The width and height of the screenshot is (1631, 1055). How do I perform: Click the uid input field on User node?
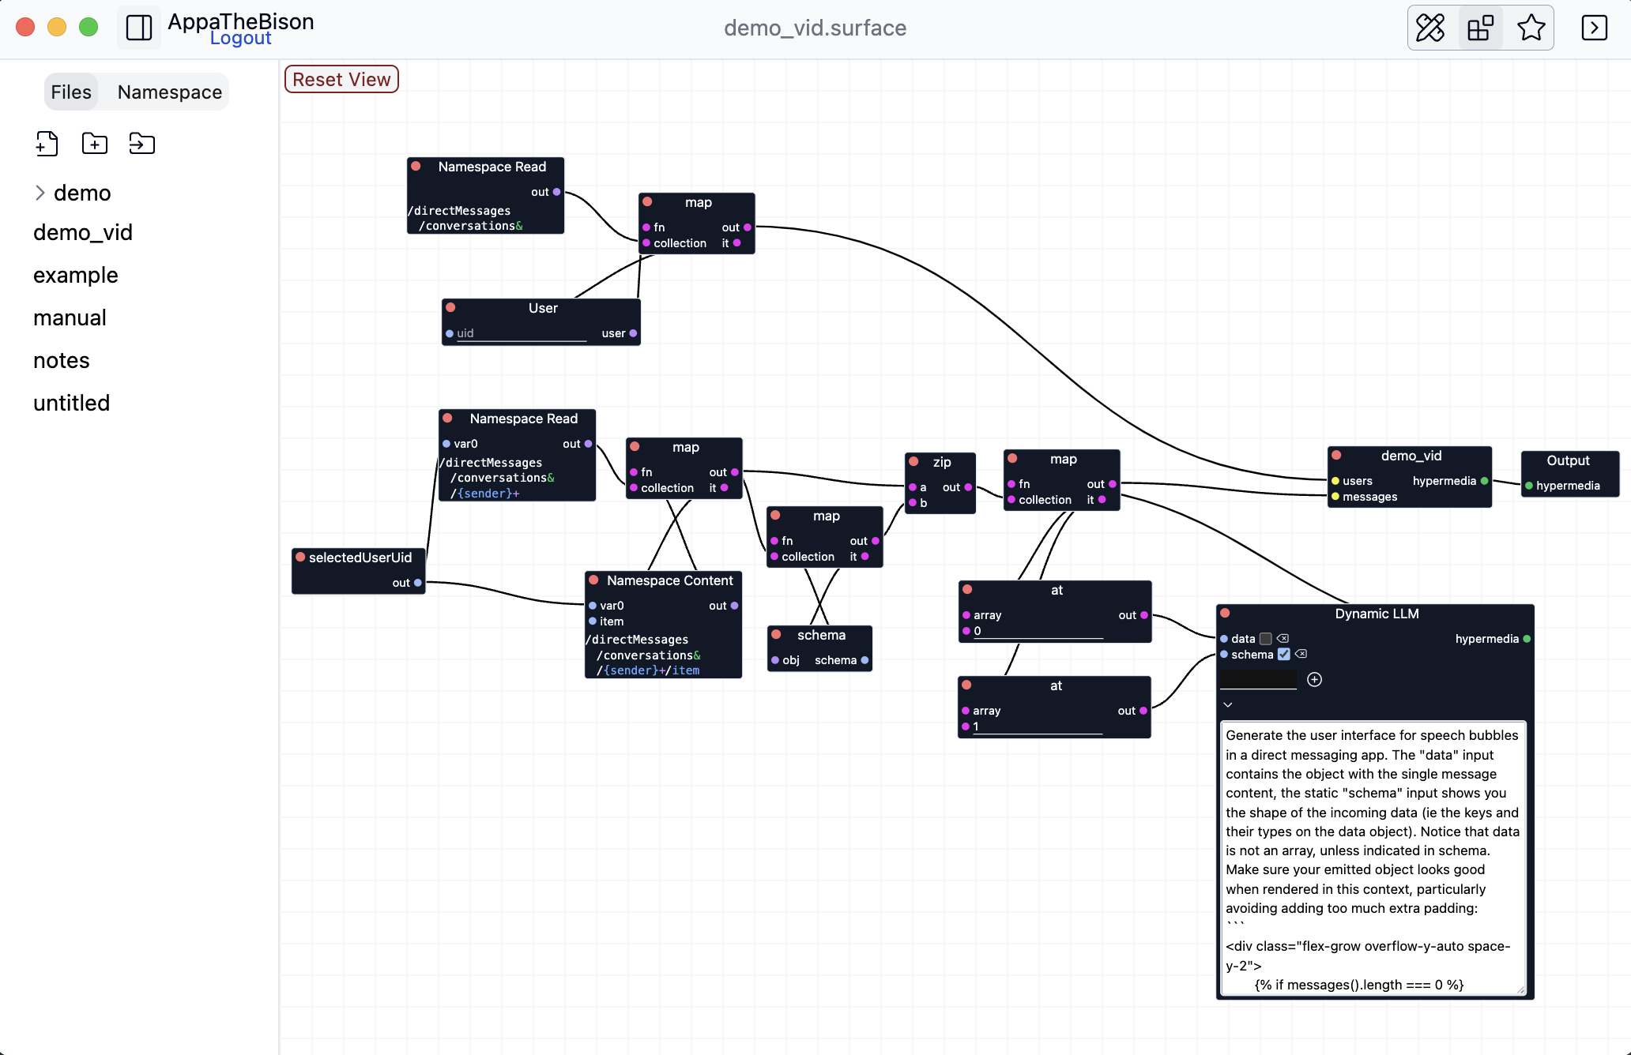[x=522, y=333]
